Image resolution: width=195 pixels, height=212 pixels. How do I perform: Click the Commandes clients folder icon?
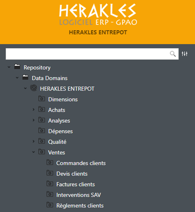pyautogui.click(x=50, y=162)
